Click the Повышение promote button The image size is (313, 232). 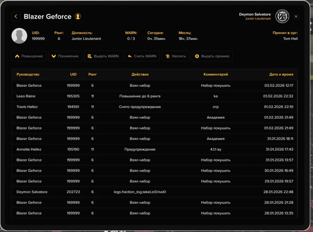click(x=29, y=56)
